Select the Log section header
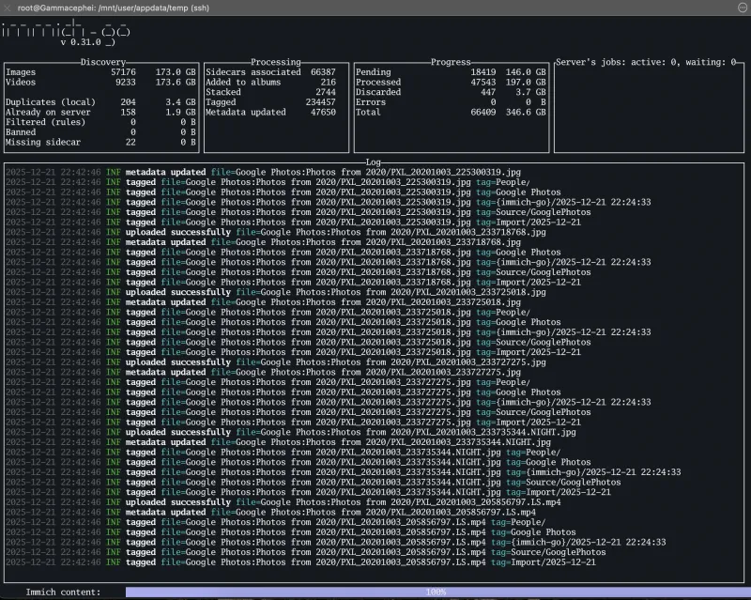 (x=375, y=163)
